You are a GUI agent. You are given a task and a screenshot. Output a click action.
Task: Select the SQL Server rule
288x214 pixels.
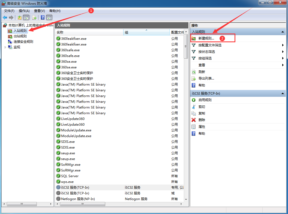pos(70,176)
